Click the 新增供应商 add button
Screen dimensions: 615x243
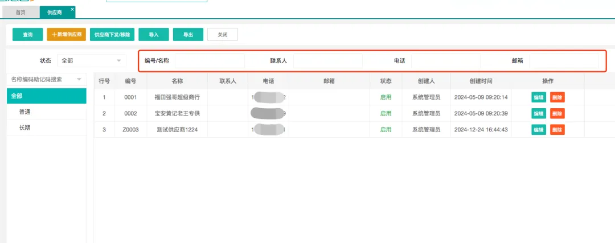coord(66,35)
